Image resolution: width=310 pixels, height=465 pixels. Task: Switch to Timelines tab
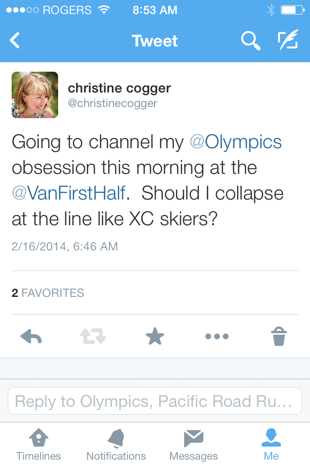click(39, 444)
